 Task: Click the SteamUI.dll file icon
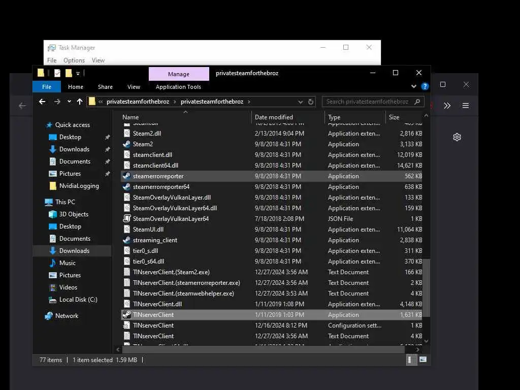(126, 229)
